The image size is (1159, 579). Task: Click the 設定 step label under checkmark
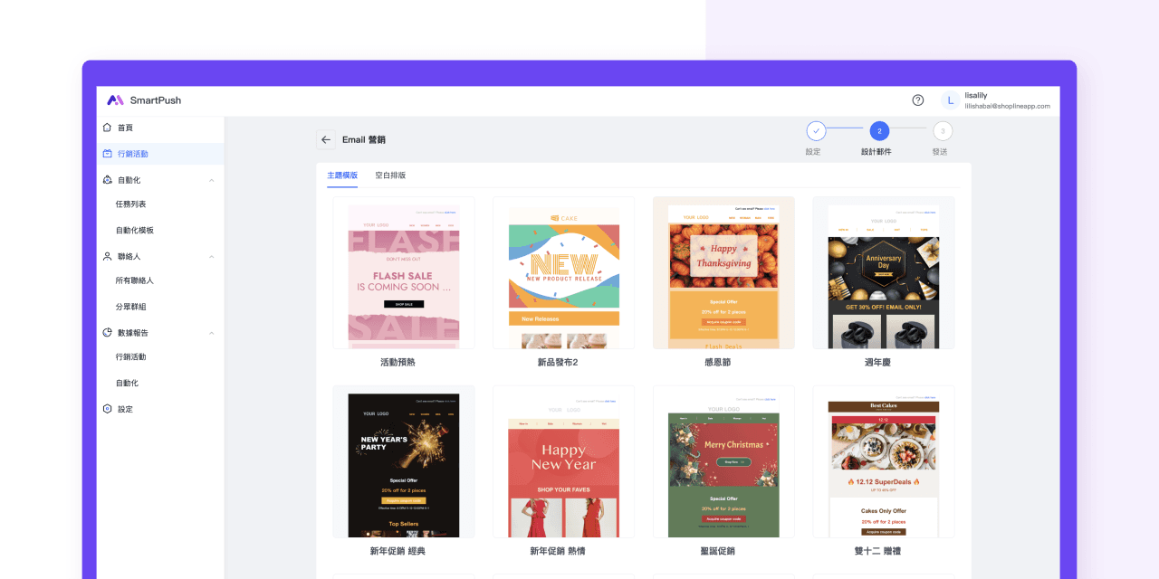813,152
